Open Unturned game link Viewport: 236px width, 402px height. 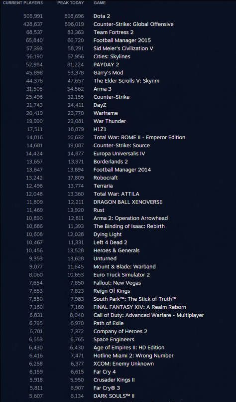pyautogui.click(x=105, y=258)
